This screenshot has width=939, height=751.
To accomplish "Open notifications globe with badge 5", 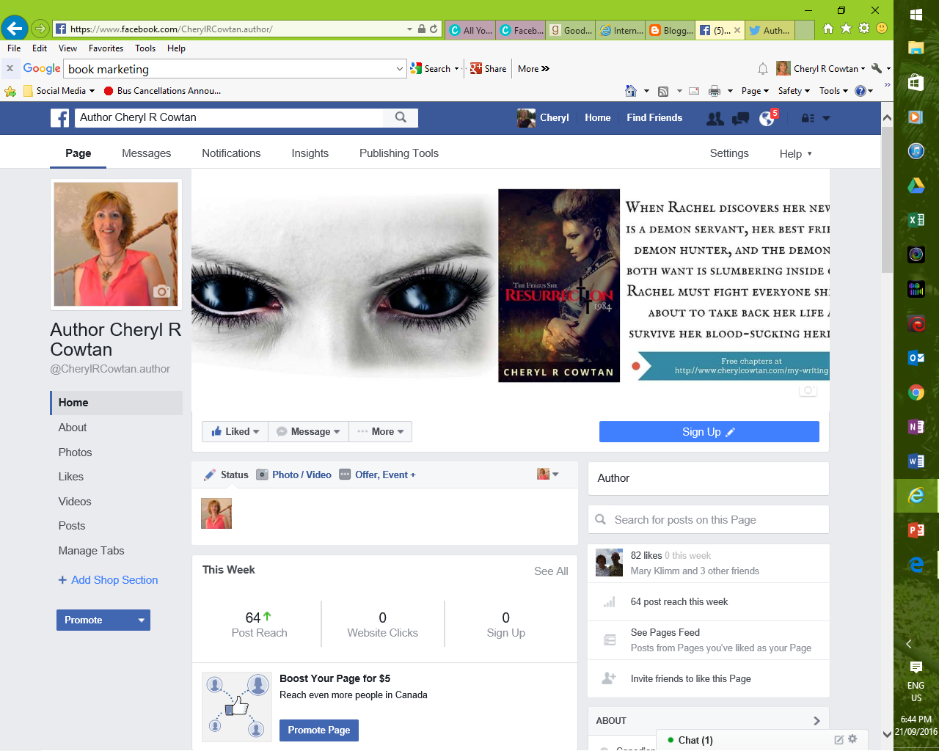I will [767, 118].
